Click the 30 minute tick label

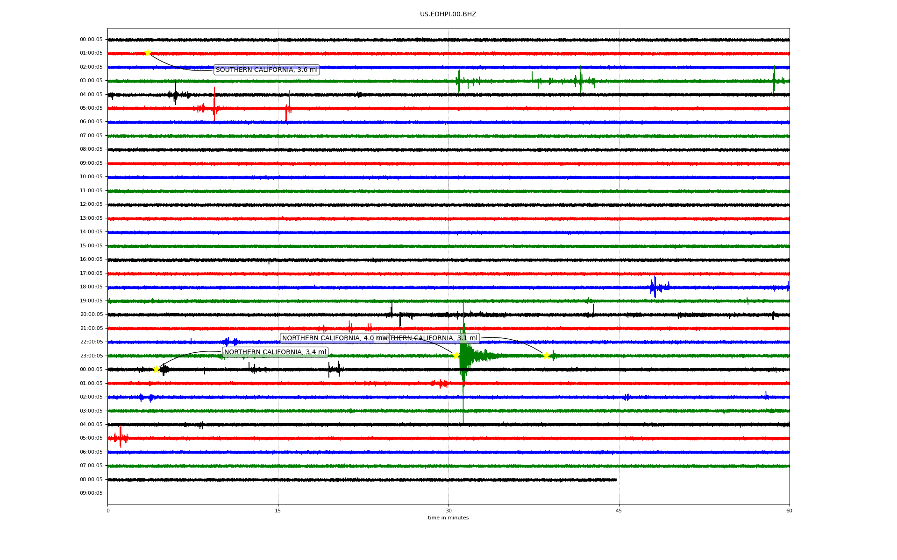448,511
